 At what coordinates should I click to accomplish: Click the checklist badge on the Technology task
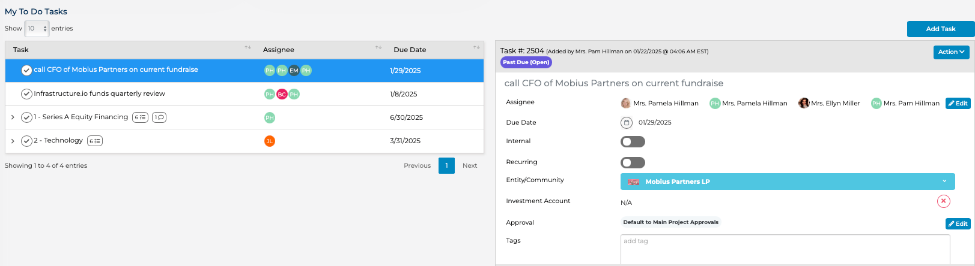click(x=95, y=141)
